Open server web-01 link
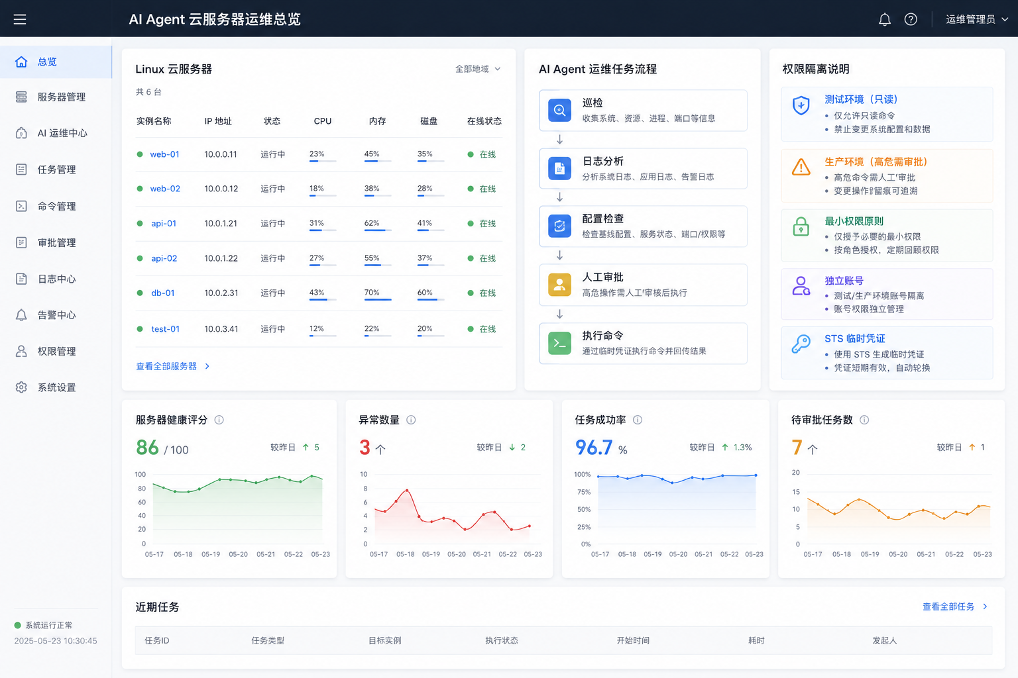1018x678 pixels. (x=164, y=154)
